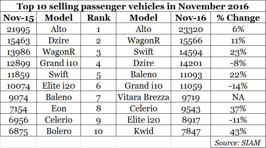The width and height of the screenshot is (266, 148).
Task: Click the % Change column header
Action: 238,18
